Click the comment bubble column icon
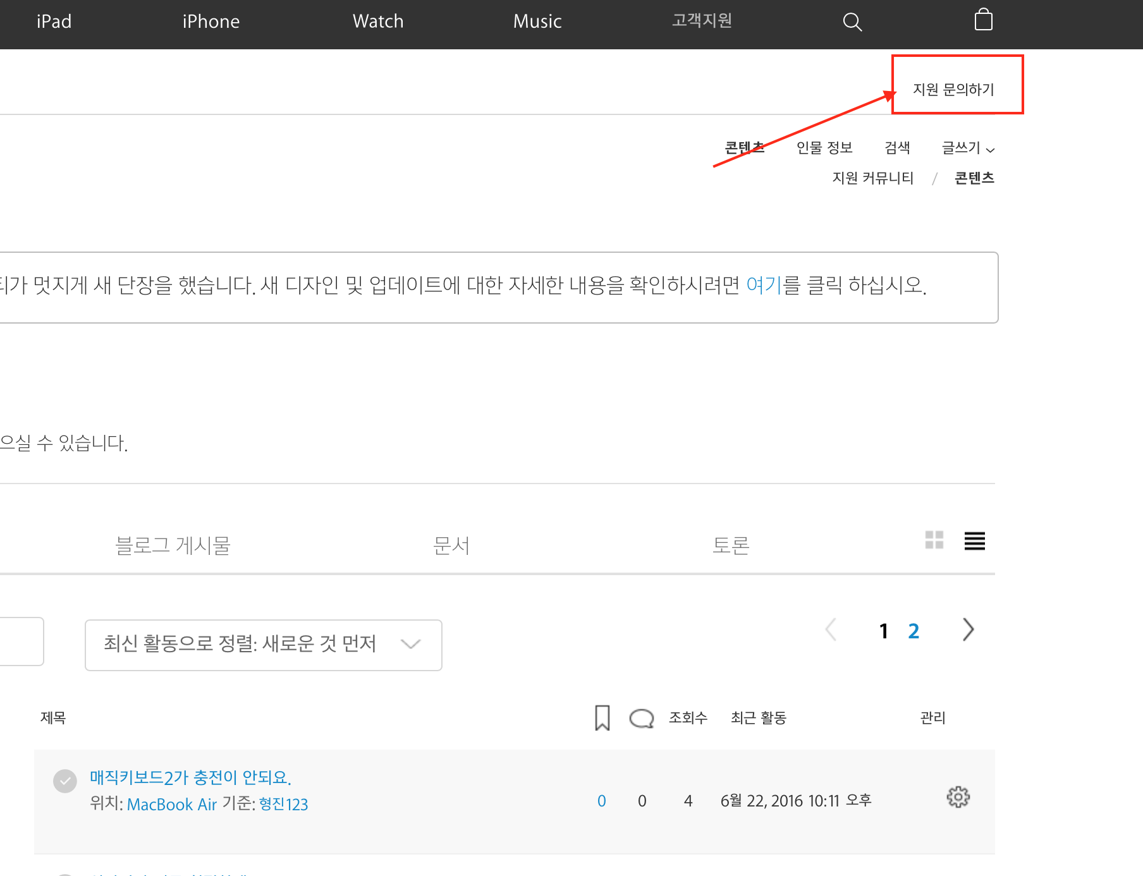Viewport: 1143px width, 876px height. 641,719
